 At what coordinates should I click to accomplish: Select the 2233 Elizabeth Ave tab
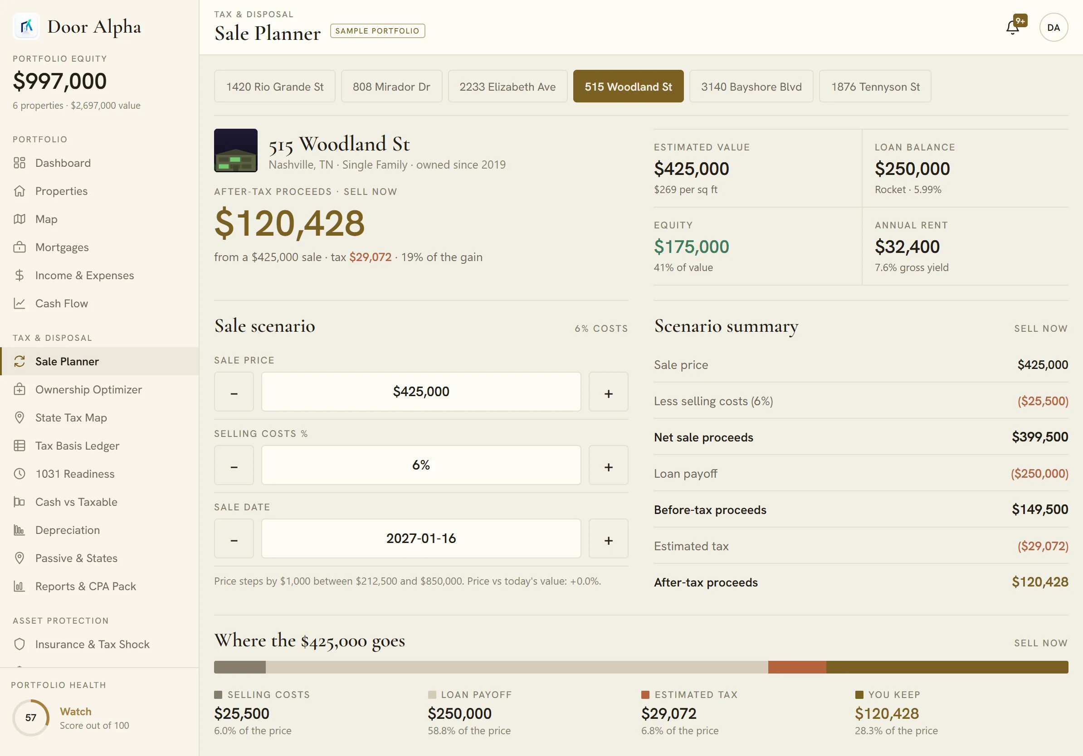click(507, 87)
